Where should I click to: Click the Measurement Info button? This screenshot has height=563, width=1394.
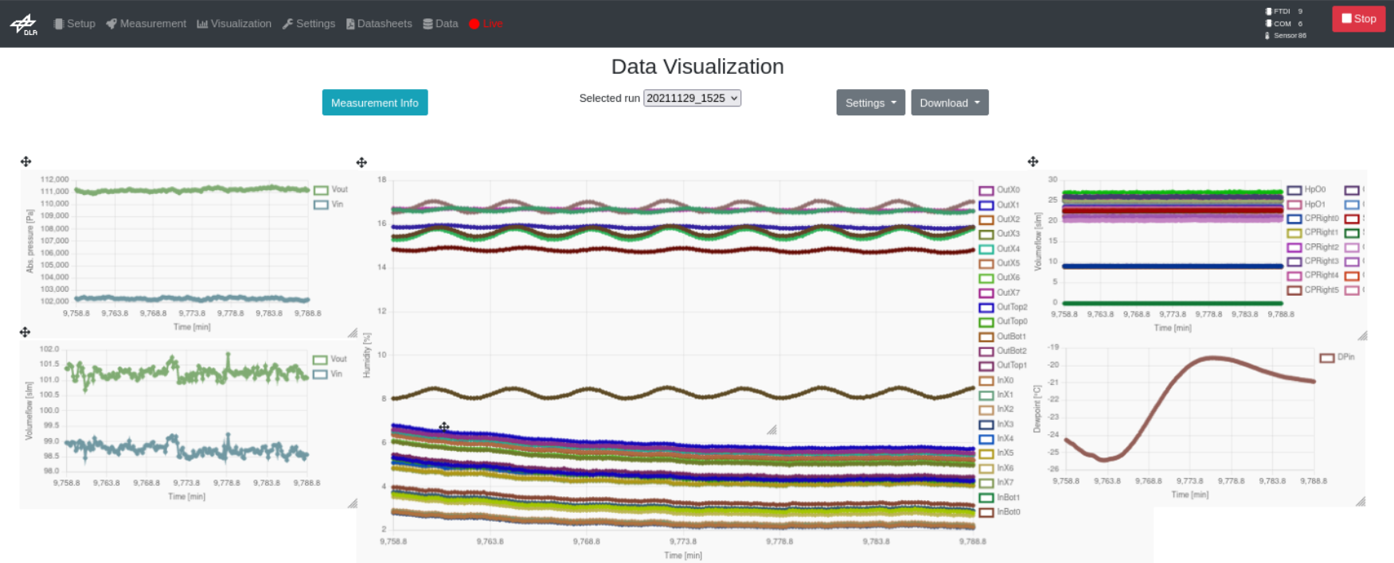click(x=375, y=103)
